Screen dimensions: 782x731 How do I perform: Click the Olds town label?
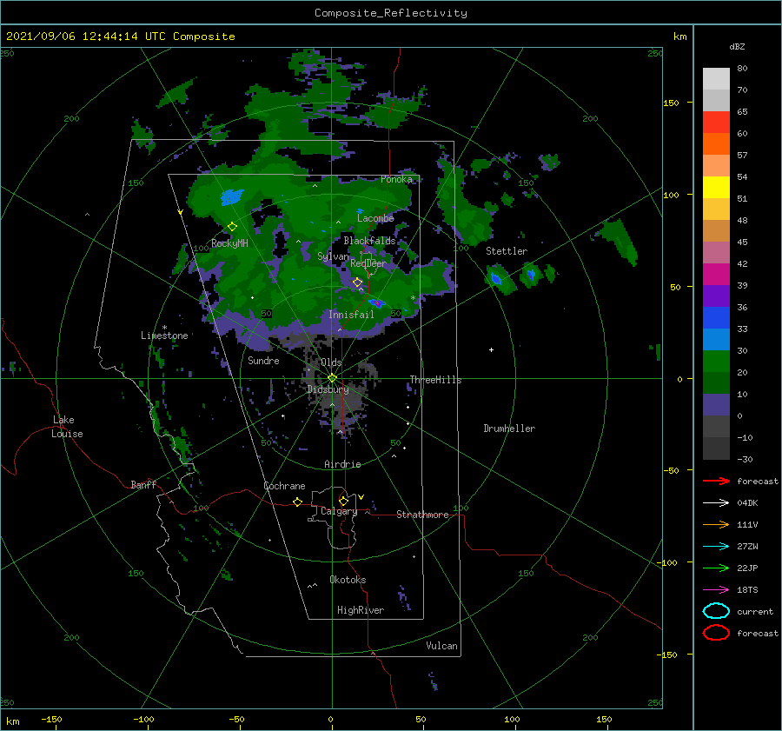[331, 362]
